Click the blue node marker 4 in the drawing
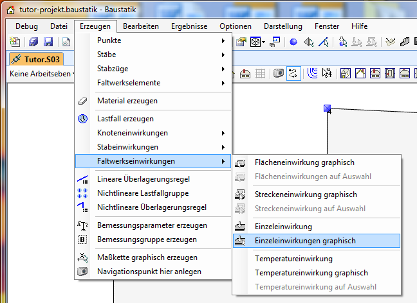The width and height of the screenshot is (417, 303). 327,108
